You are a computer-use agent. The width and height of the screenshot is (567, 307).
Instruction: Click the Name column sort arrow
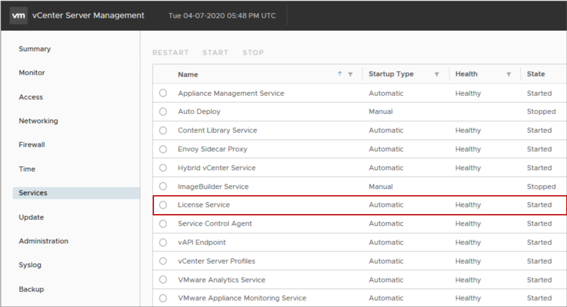pos(340,74)
